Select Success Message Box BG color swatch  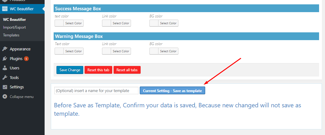pyautogui.click(x=154, y=23)
